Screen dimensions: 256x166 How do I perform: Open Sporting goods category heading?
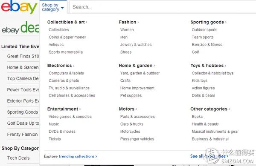209,22
